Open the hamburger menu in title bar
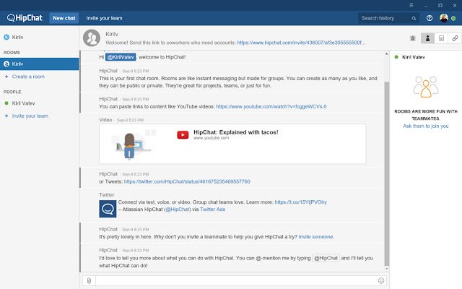This screenshot has height=289, width=462. coord(411,5)
